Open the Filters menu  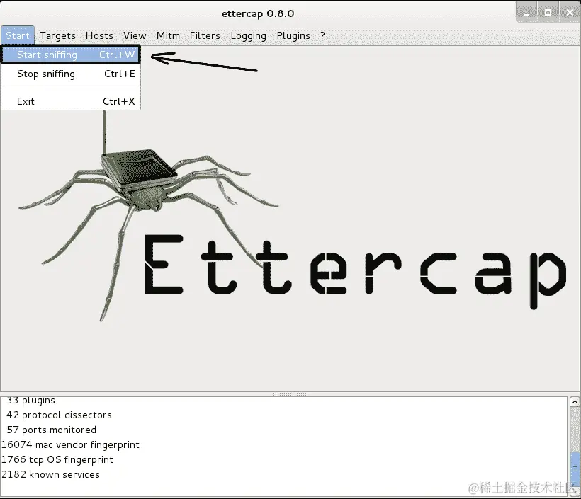pyautogui.click(x=205, y=35)
